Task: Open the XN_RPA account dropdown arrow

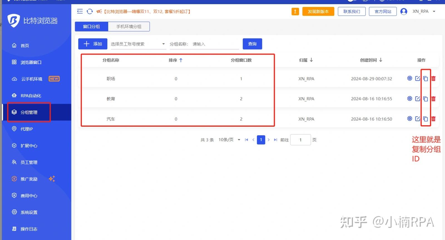Action: tap(434, 11)
